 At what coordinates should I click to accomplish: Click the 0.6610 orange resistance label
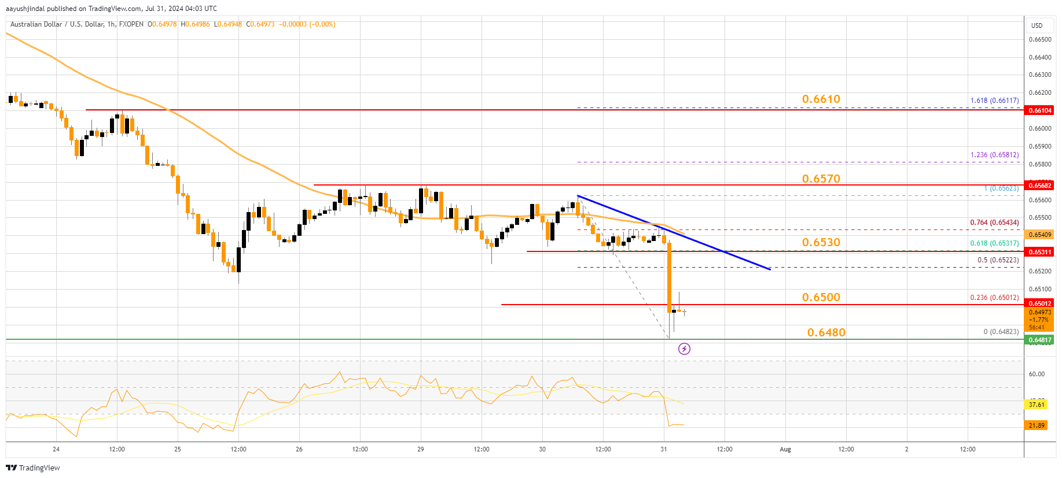click(x=821, y=99)
